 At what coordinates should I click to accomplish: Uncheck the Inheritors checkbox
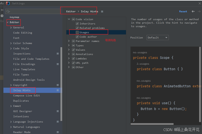[x=77, y=24]
